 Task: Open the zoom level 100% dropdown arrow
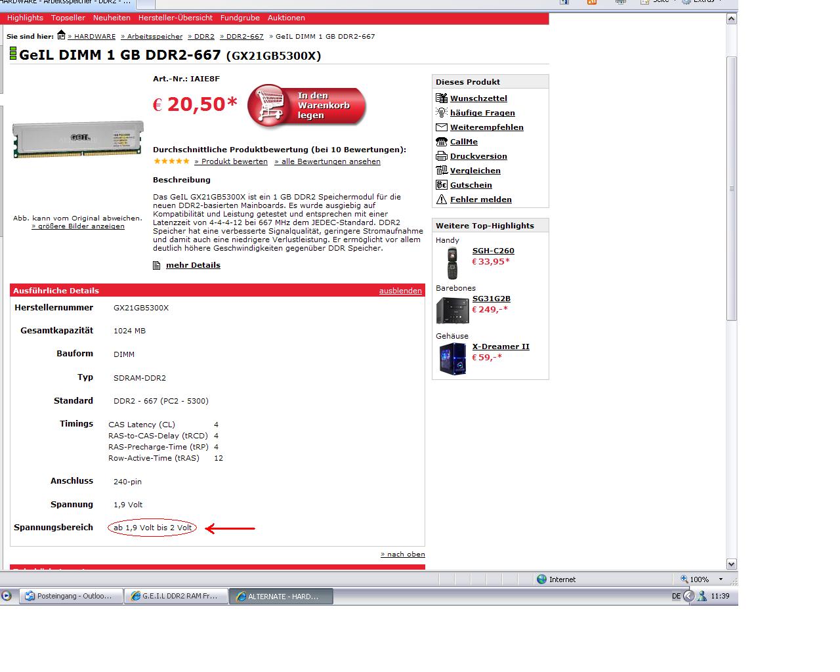(x=721, y=579)
